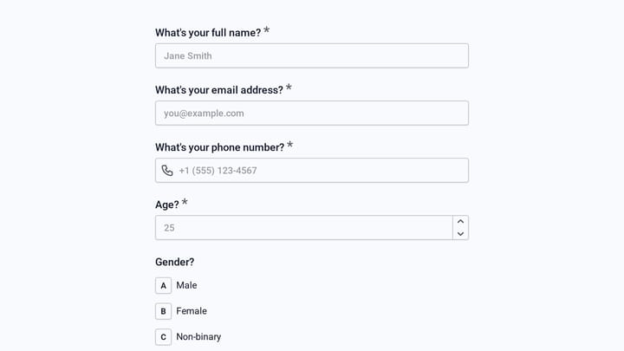The image size is (624, 351).
Task: Click the required asterisk beside full name
Action: [267, 29]
